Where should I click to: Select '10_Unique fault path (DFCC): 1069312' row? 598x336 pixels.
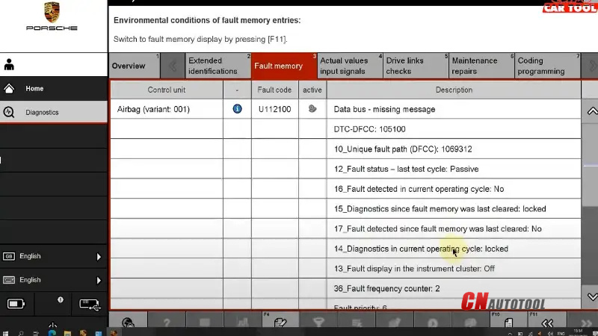[x=454, y=149]
